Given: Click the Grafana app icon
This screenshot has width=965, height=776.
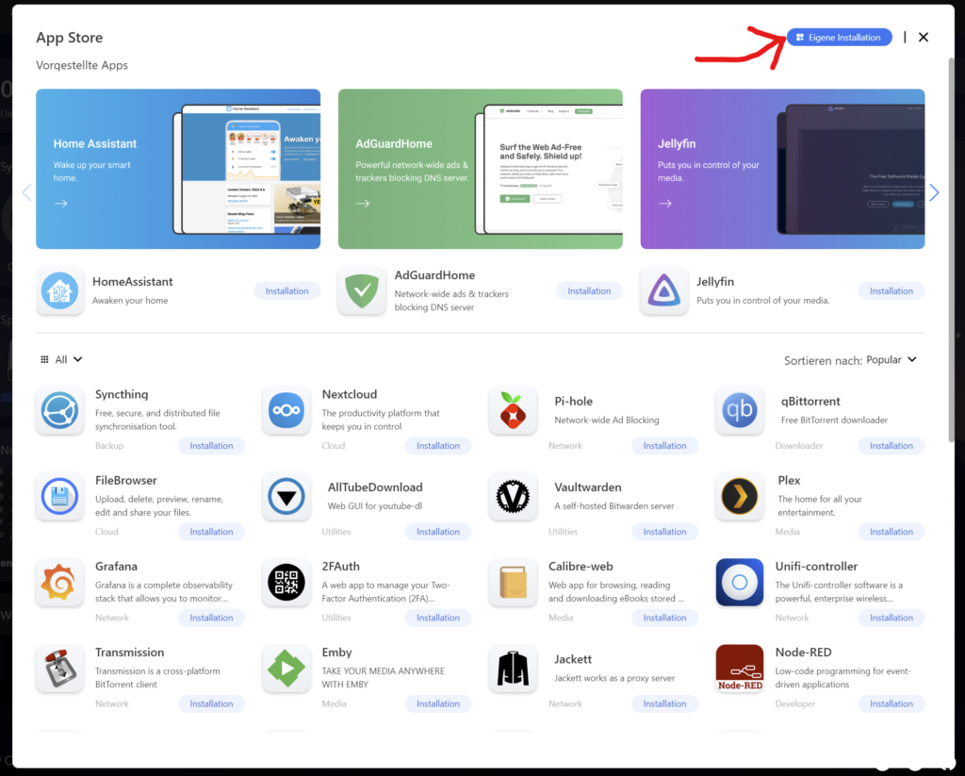Looking at the screenshot, I should tap(59, 582).
